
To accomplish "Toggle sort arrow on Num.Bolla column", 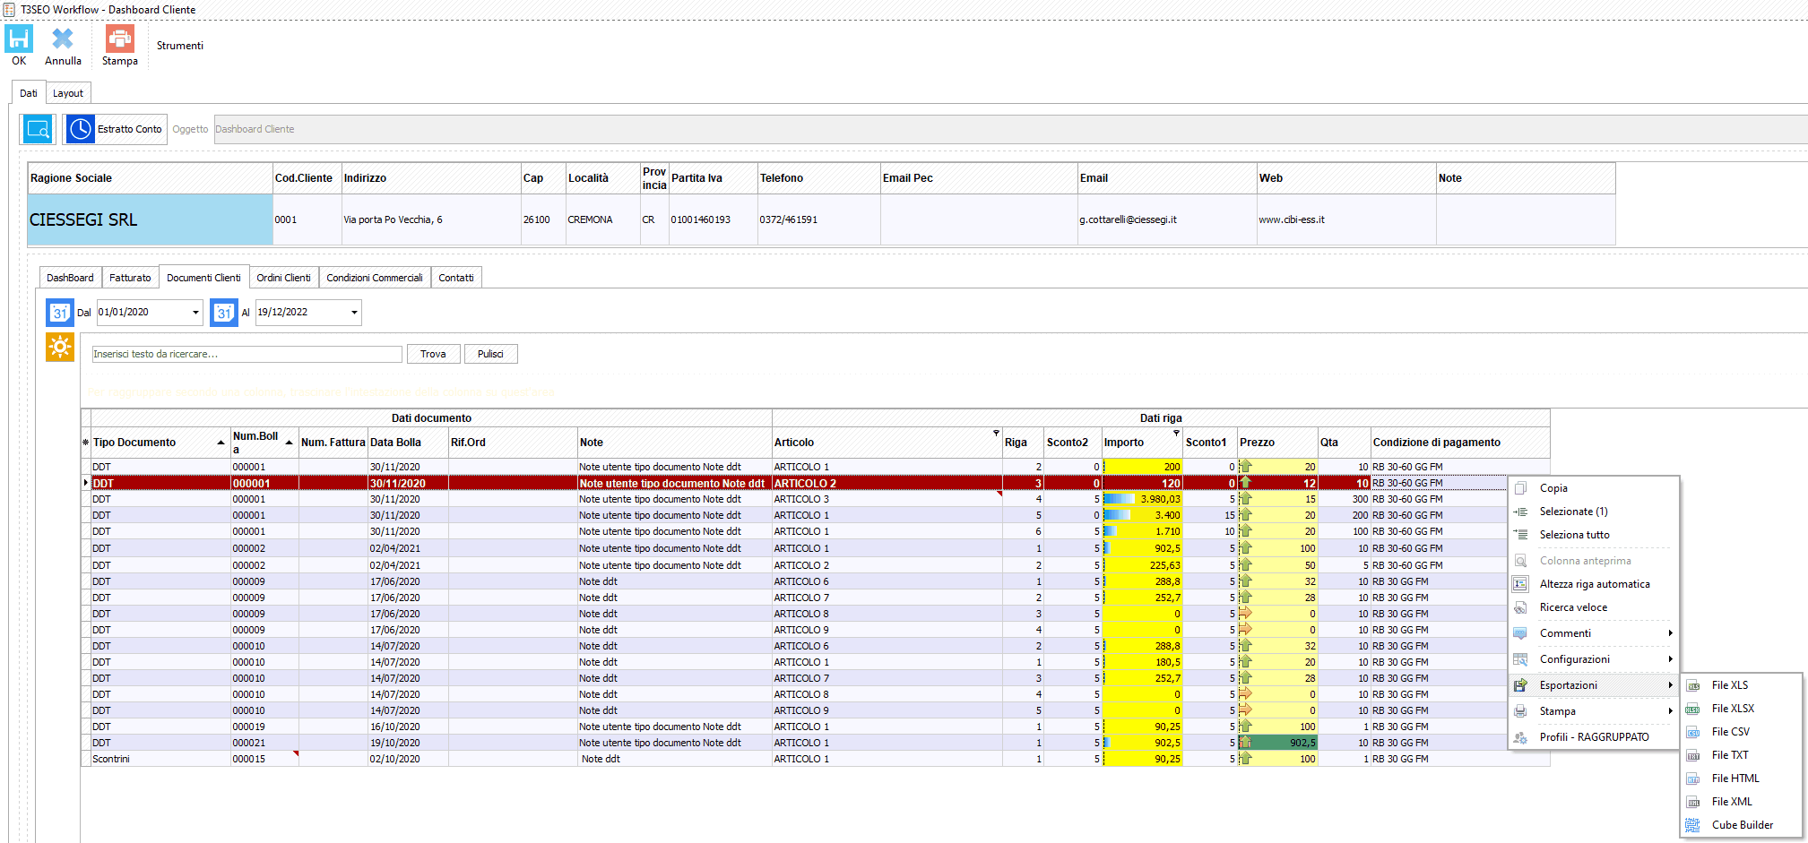I will tap(289, 443).
